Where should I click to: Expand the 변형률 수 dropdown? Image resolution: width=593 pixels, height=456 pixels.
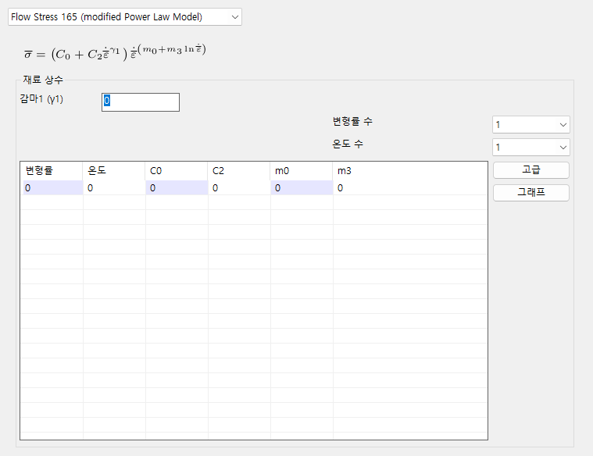(x=531, y=124)
